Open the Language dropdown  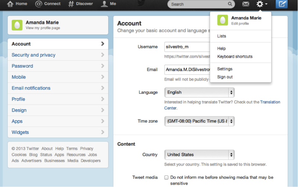click(199, 92)
